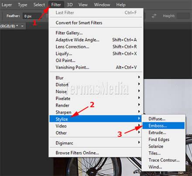Choose Wind filter

coord(163,167)
